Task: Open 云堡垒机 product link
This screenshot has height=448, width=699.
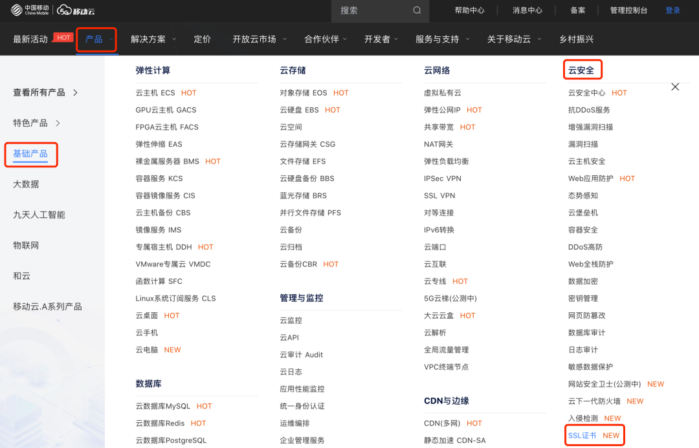Action: (583, 213)
